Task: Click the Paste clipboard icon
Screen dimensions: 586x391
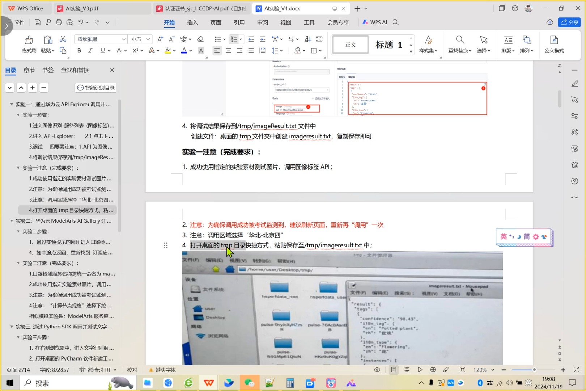Action: [48, 40]
